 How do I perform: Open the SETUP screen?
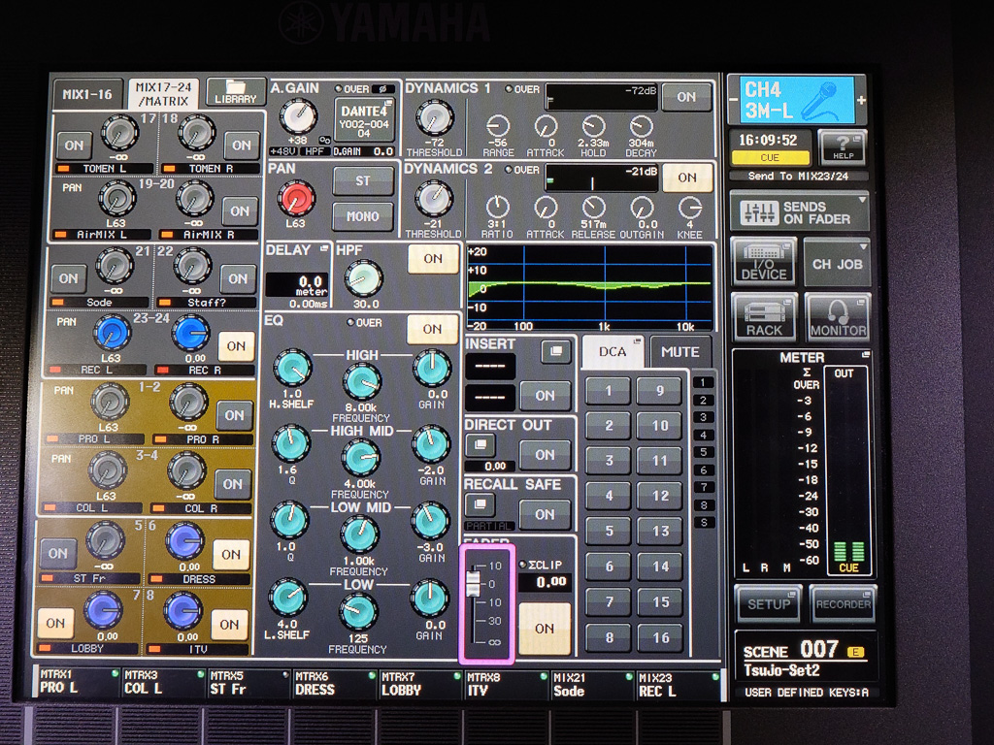coord(769,603)
